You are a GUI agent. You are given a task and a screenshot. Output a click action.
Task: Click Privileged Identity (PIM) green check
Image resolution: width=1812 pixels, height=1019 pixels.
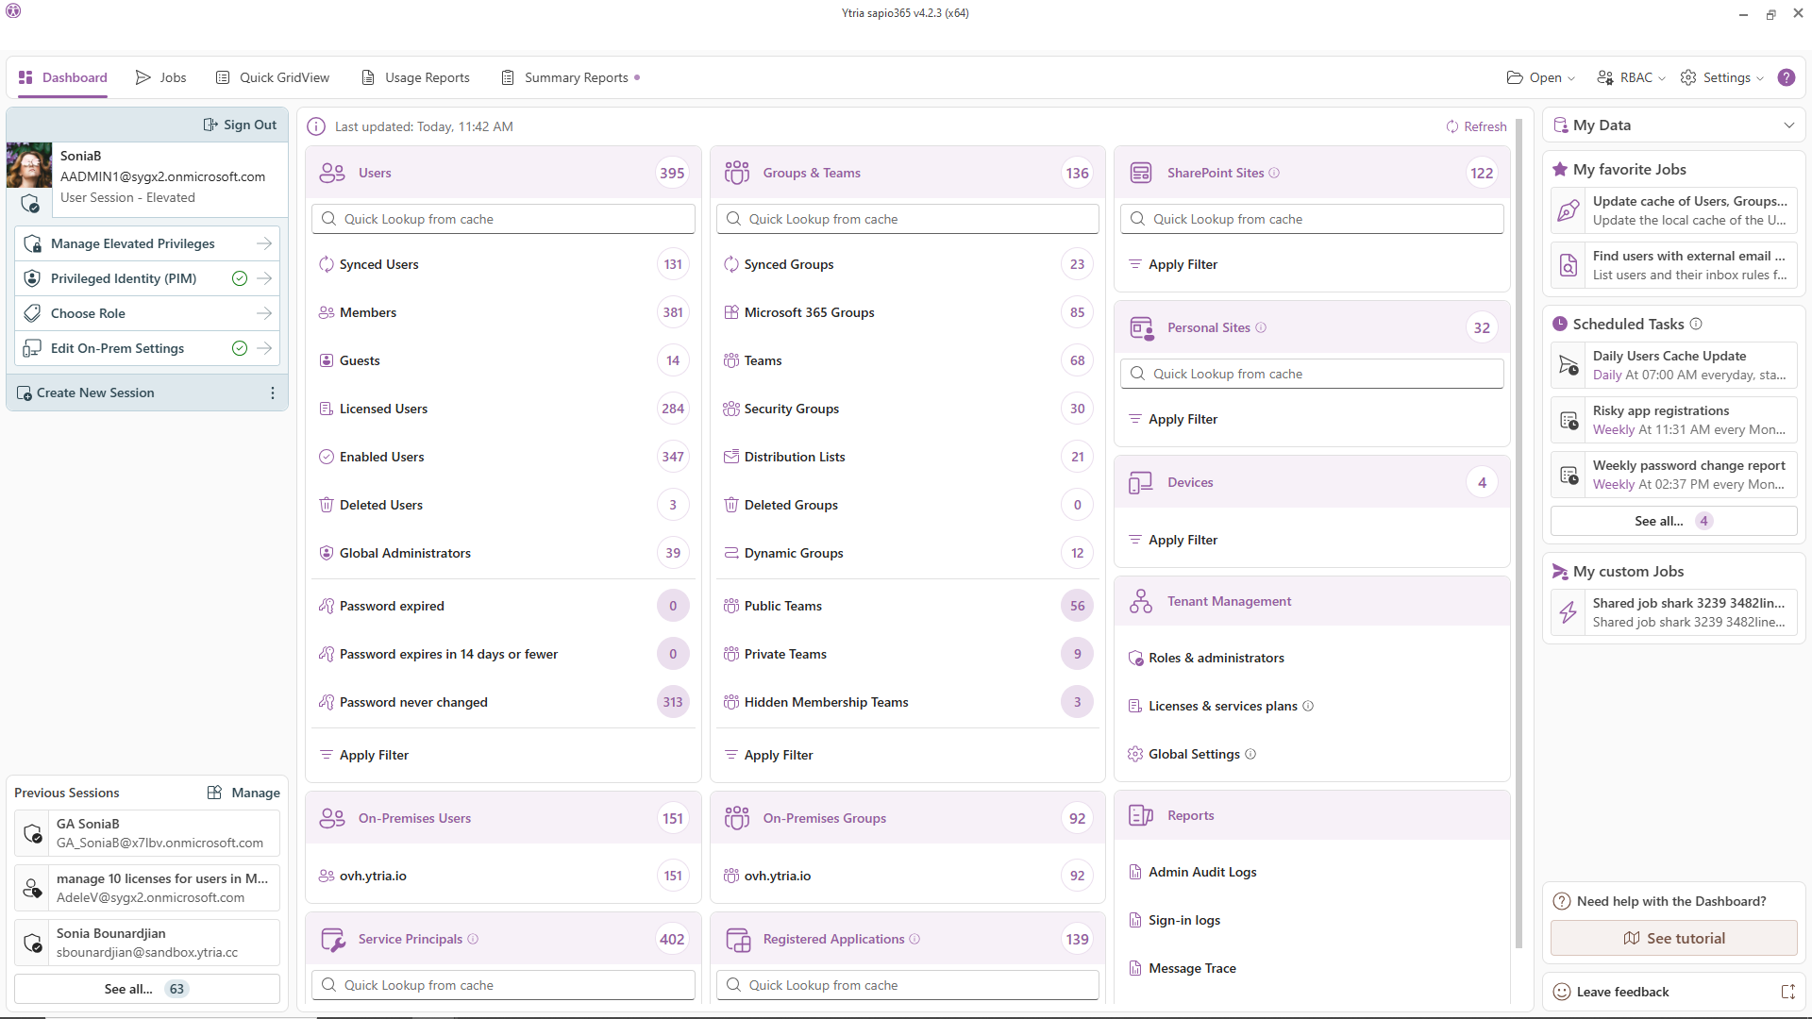[x=240, y=278]
